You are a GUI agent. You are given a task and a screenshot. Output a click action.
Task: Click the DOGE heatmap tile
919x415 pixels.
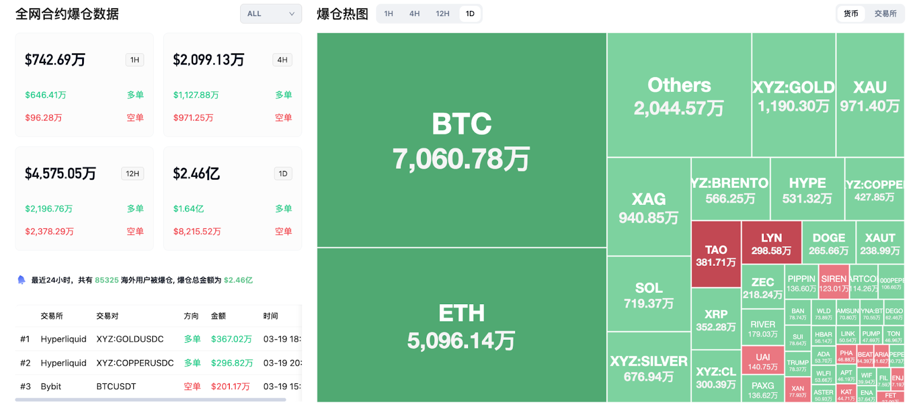tap(828, 242)
